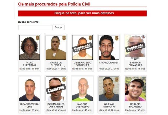
Task: Open Horácio Nazareno's selfie photo
Action: (135, 89)
